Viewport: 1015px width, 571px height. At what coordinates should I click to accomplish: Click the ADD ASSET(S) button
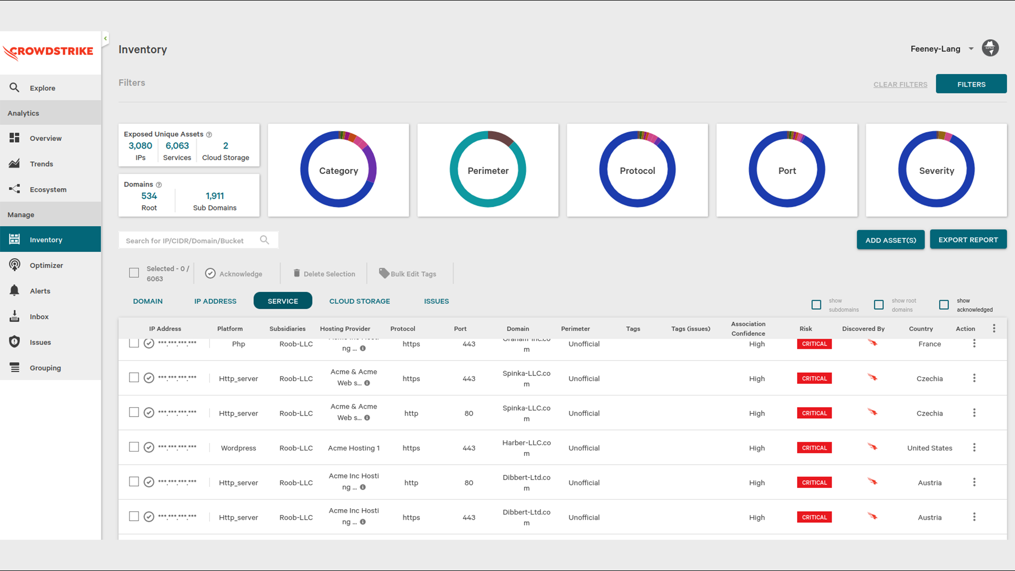(891, 240)
